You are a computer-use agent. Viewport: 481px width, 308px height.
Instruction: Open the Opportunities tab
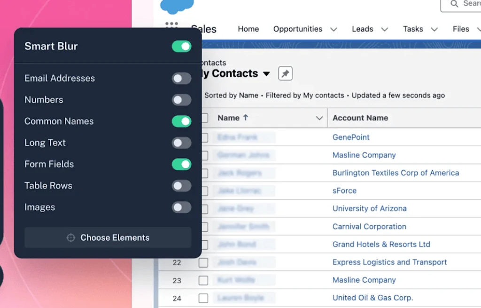(x=297, y=29)
